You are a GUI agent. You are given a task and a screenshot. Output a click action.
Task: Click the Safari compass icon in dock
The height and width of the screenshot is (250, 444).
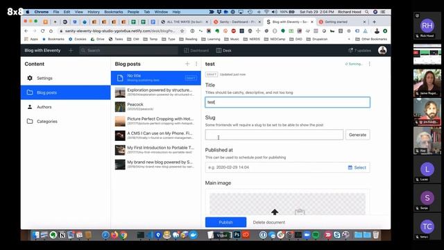point(105,235)
